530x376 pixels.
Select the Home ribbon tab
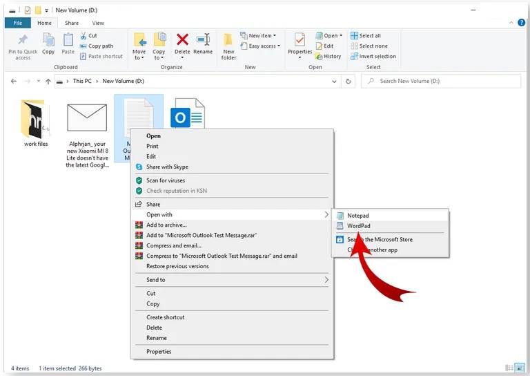[45, 23]
